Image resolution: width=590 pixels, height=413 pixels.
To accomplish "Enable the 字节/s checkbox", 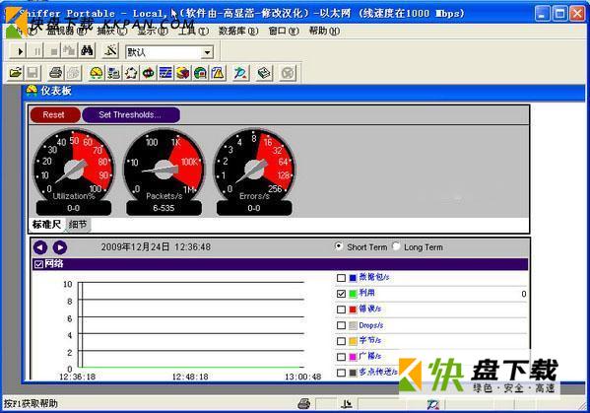I will (341, 341).
